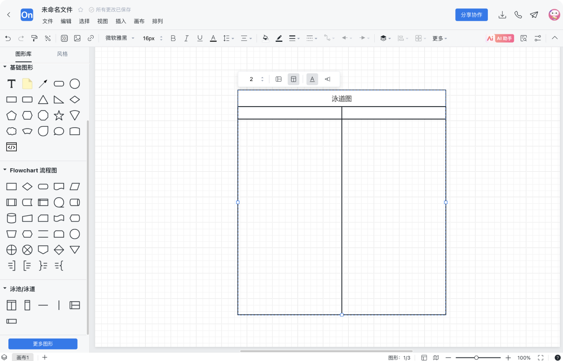
Task: Toggle underline text formatting
Action: pyautogui.click(x=200, y=38)
